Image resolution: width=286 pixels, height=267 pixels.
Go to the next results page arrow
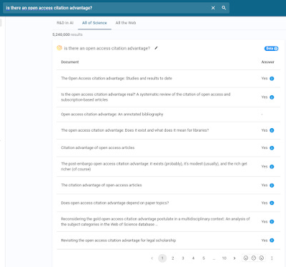235,258
